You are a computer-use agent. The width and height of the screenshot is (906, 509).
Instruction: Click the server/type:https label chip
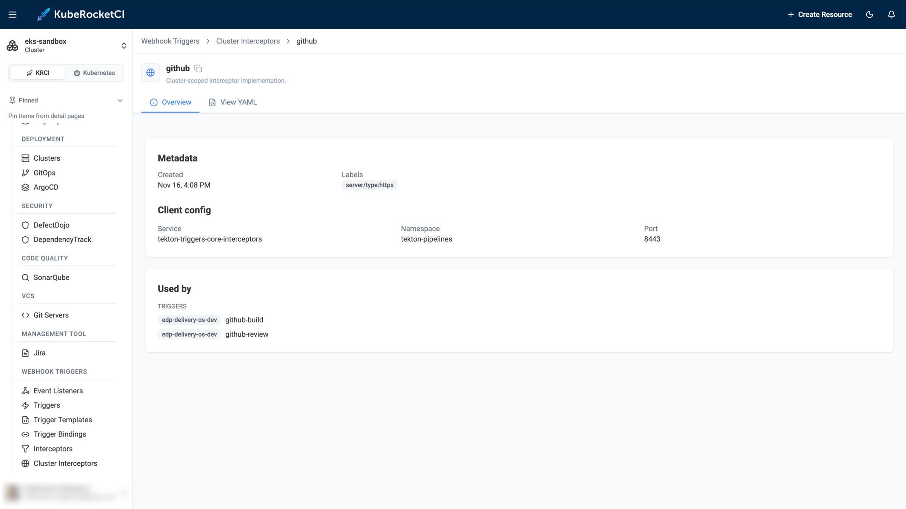pyautogui.click(x=370, y=185)
